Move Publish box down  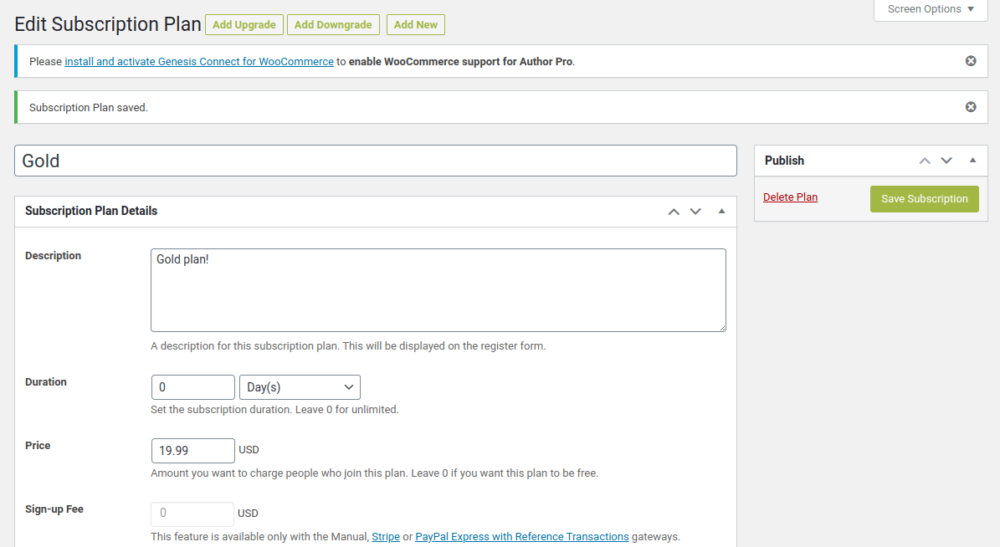(x=946, y=161)
